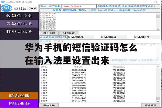
Task: Click 购买业务 button
Action: tap(19, 103)
